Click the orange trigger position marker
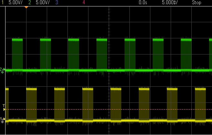This screenshot has height=135, width=212. 26,7
